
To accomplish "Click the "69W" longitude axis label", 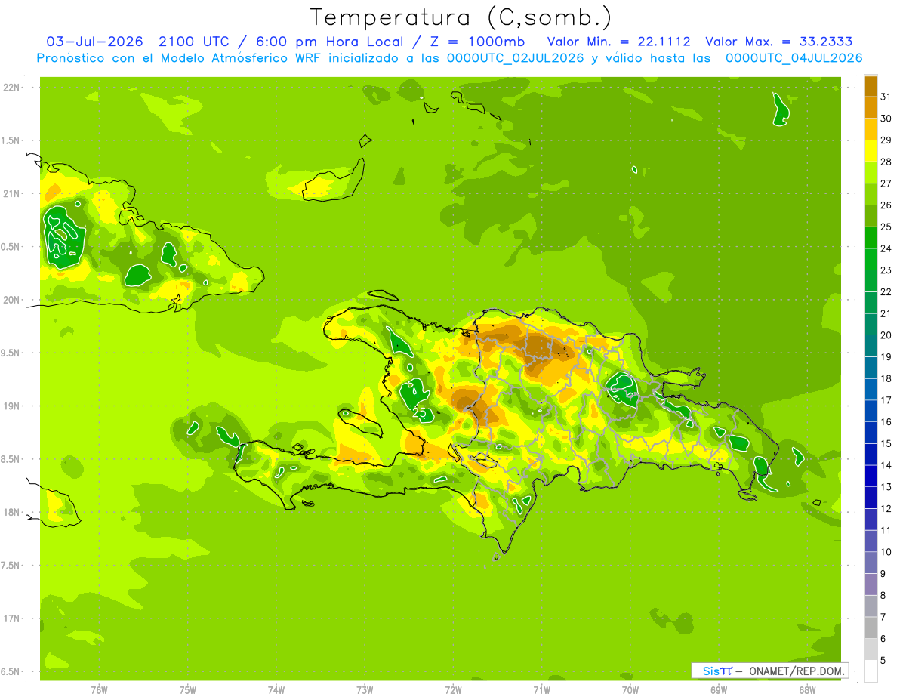I will pyautogui.click(x=719, y=689).
